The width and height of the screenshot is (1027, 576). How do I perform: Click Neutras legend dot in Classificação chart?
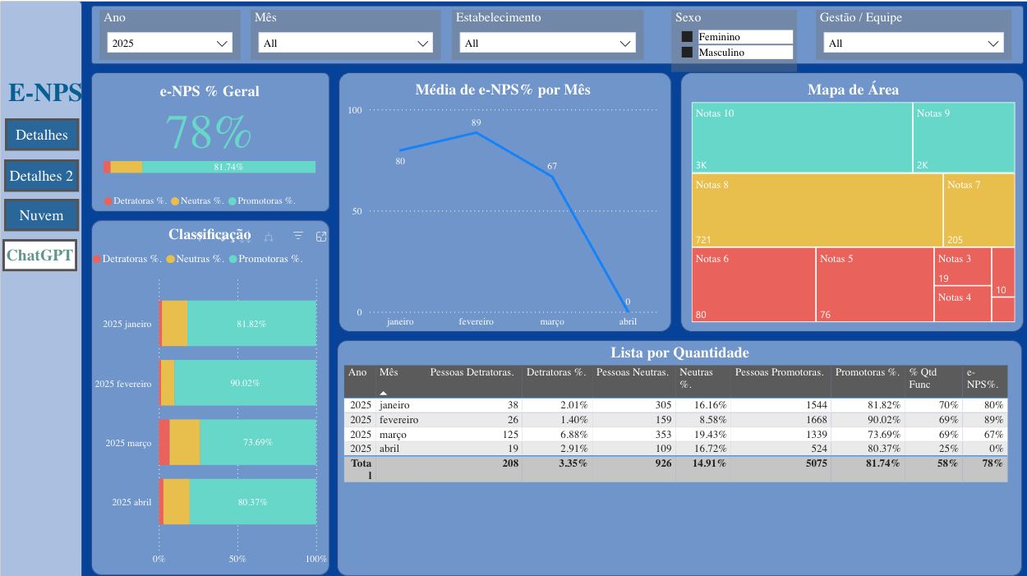point(171,259)
